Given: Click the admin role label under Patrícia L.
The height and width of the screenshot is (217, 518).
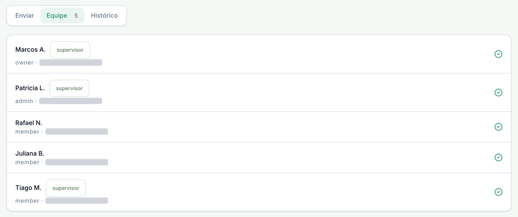Looking at the screenshot, I should 24,101.
